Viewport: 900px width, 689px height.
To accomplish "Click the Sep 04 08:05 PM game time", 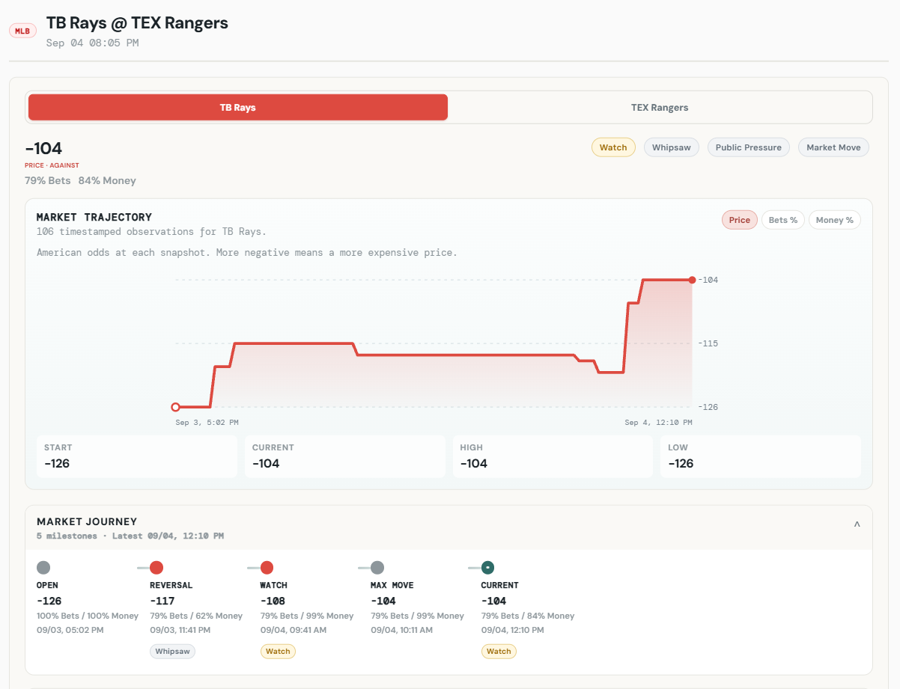I will point(92,43).
